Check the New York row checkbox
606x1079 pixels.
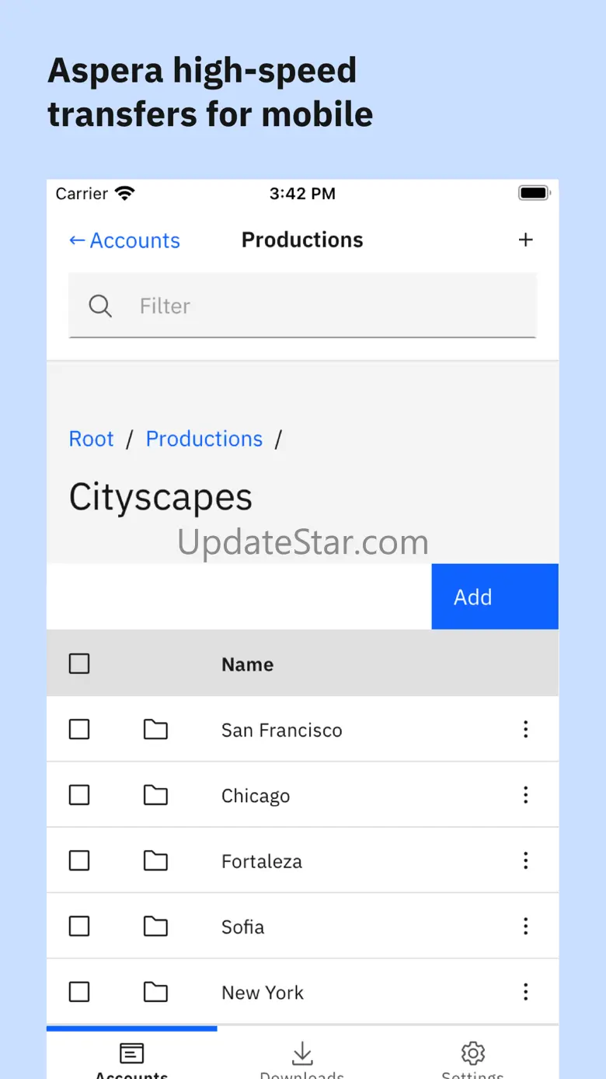[79, 991]
